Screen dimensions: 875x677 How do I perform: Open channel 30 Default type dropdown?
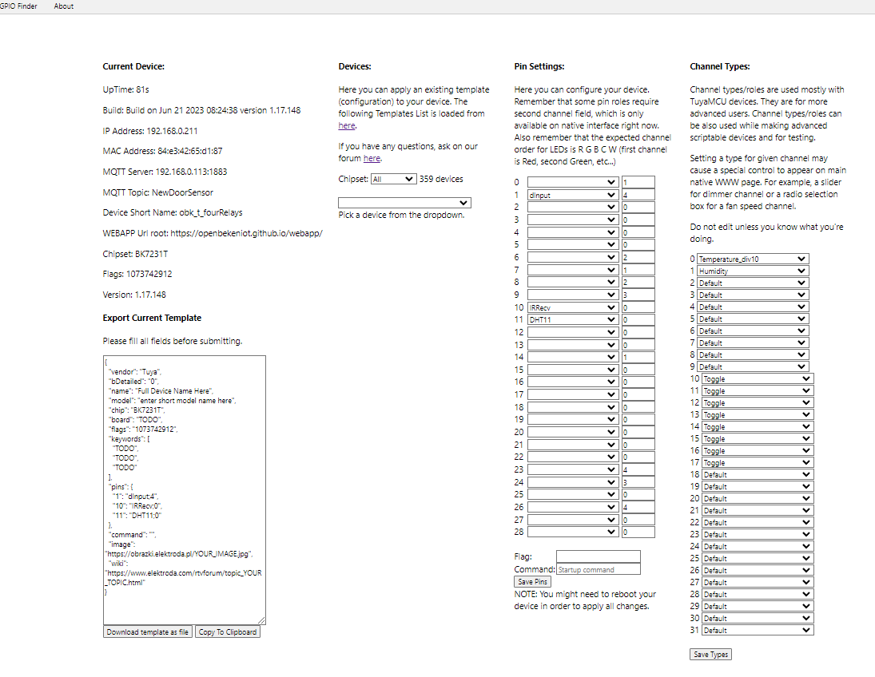(x=758, y=619)
